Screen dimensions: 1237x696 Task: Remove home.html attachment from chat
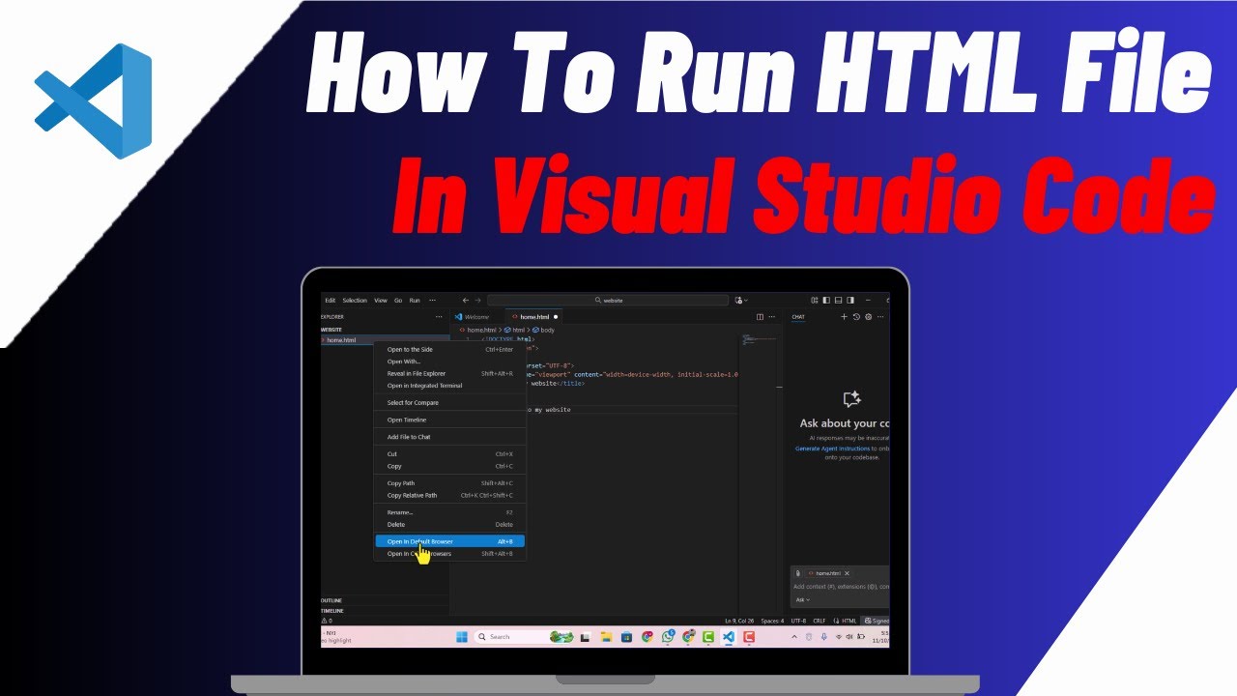click(848, 573)
